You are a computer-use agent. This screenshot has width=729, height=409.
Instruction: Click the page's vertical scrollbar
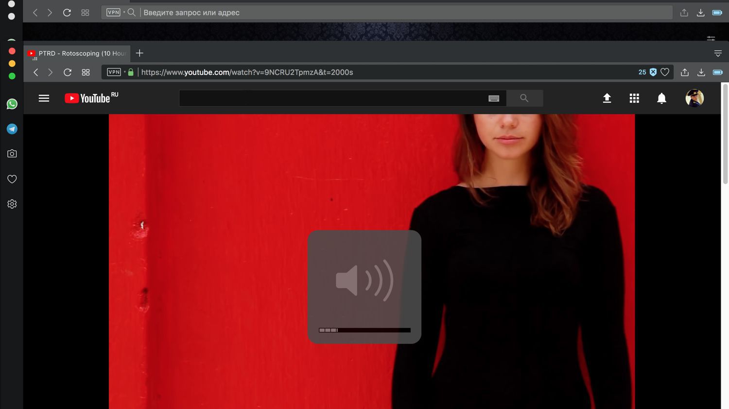(726, 134)
